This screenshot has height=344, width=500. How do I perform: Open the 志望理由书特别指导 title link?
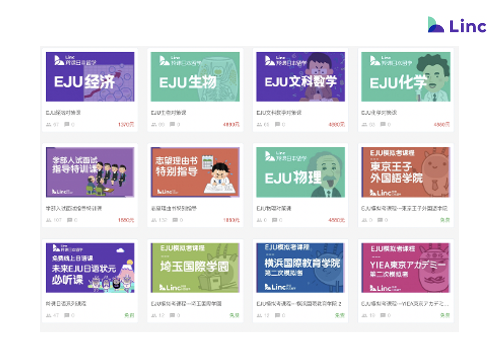coord(174,208)
